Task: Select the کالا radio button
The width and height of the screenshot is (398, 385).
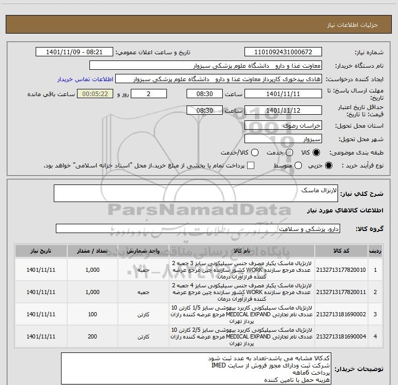Action: click(x=316, y=152)
